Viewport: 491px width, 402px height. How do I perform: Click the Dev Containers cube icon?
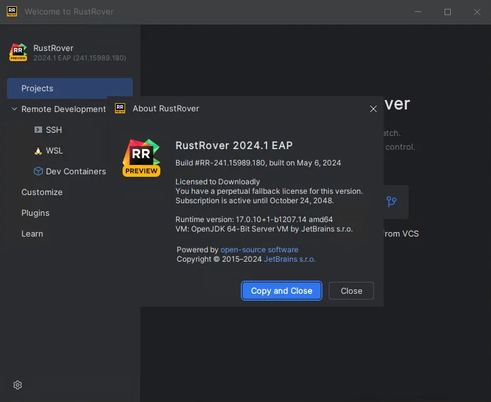38,171
